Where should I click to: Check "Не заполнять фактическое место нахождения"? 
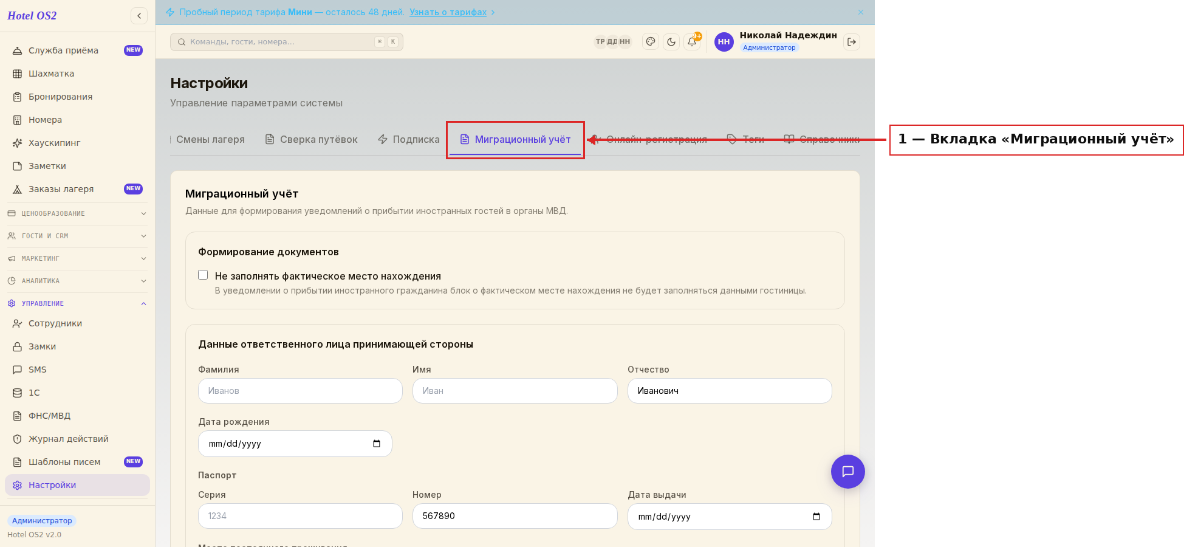203,275
